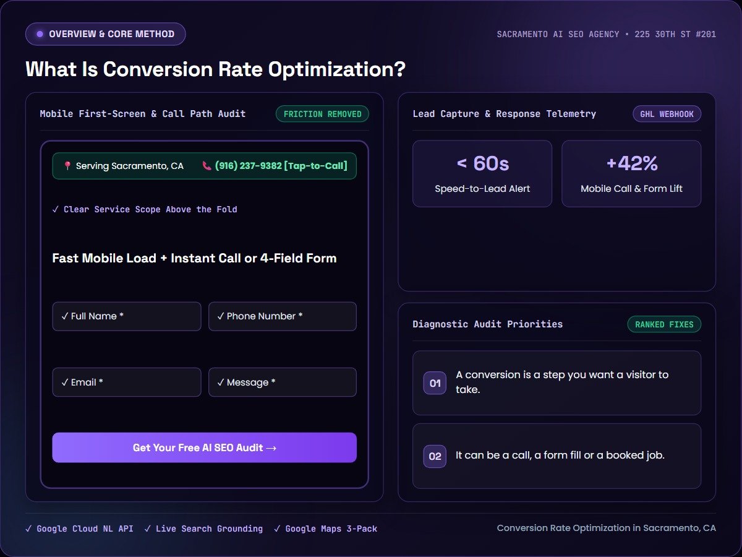Viewport: 742px width, 557px height.
Task: Click the location pin icon beside Serving Sacramento
Action: tap(67, 166)
